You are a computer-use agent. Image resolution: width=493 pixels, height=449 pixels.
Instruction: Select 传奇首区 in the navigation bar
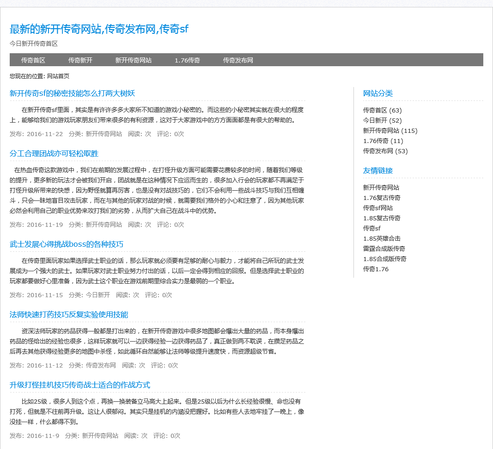pyautogui.click(x=33, y=60)
